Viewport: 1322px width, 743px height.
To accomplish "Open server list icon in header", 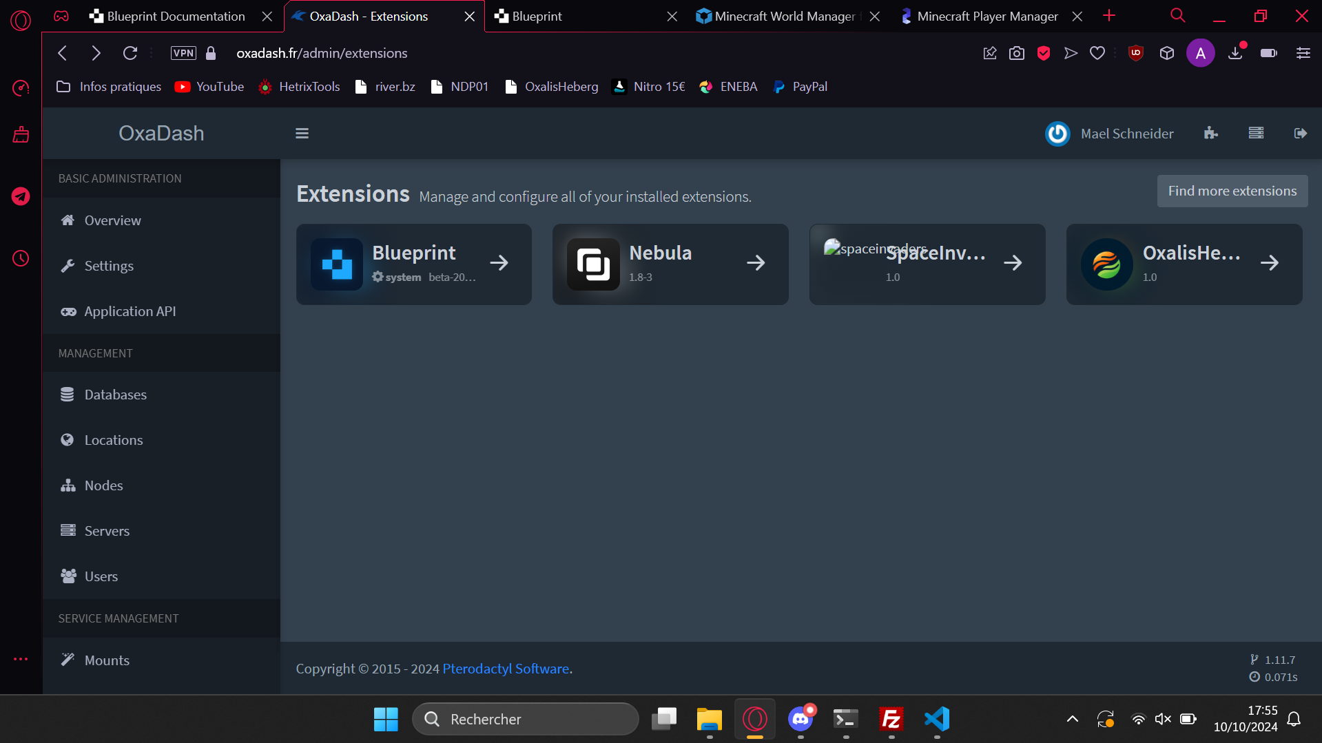I will pos(1256,134).
